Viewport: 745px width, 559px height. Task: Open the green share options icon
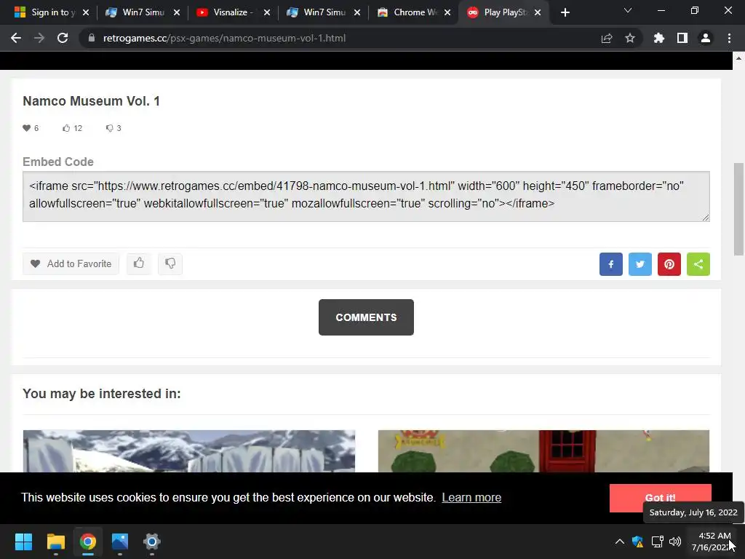coord(698,264)
